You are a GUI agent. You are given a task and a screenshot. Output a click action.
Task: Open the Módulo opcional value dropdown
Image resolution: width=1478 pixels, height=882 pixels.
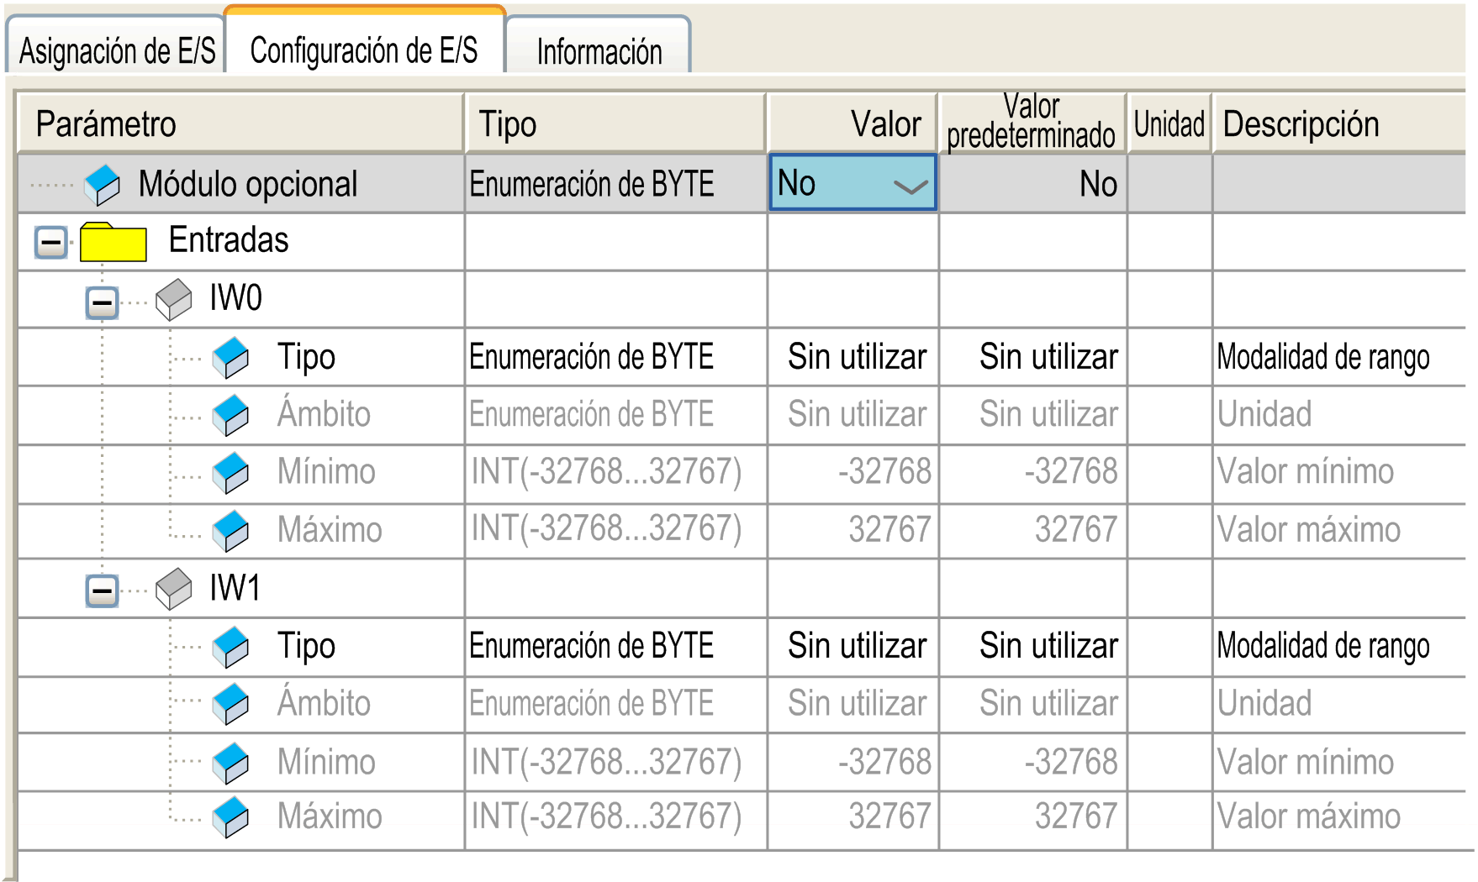[x=852, y=182]
